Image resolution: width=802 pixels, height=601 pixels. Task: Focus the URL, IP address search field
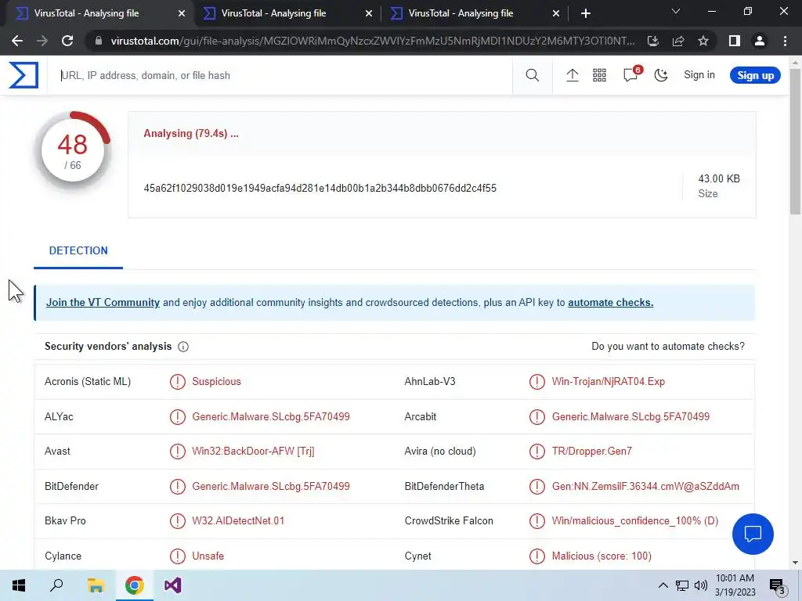click(280, 75)
